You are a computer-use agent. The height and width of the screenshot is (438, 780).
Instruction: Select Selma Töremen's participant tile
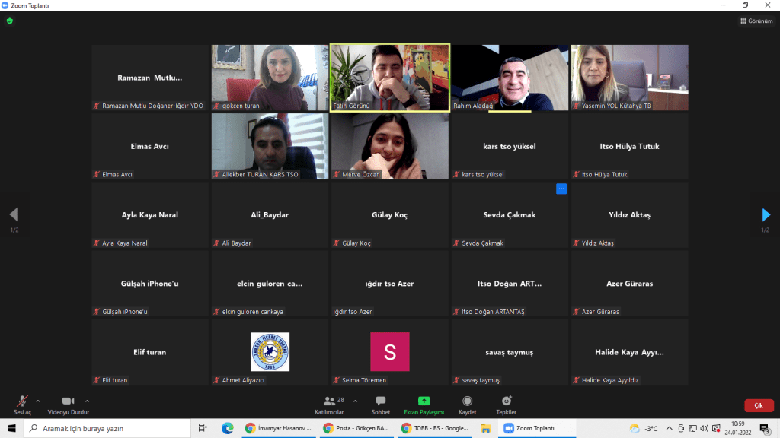[x=390, y=351]
